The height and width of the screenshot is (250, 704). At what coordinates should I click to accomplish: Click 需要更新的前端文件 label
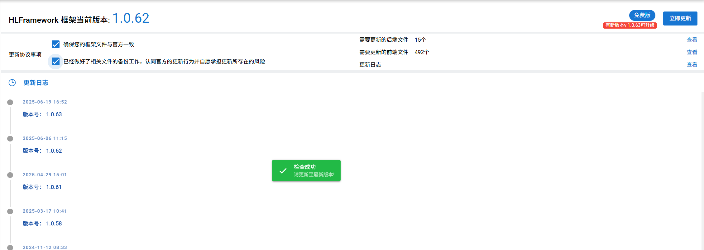(x=384, y=52)
